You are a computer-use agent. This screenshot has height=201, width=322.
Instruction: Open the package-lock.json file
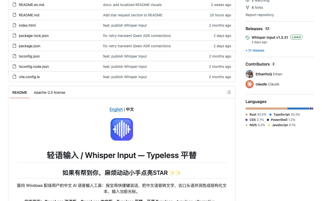(34, 36)
